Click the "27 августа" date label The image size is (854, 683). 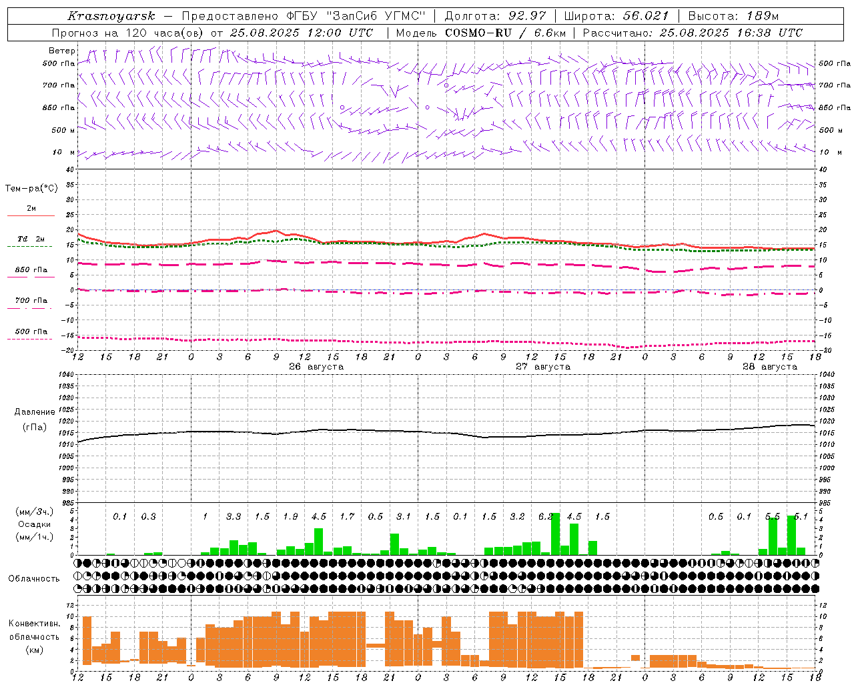pos(543,367)
